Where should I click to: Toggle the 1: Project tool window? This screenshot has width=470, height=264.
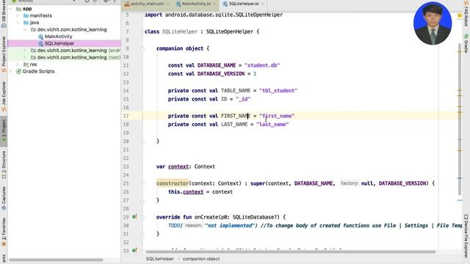coord(4,131)
